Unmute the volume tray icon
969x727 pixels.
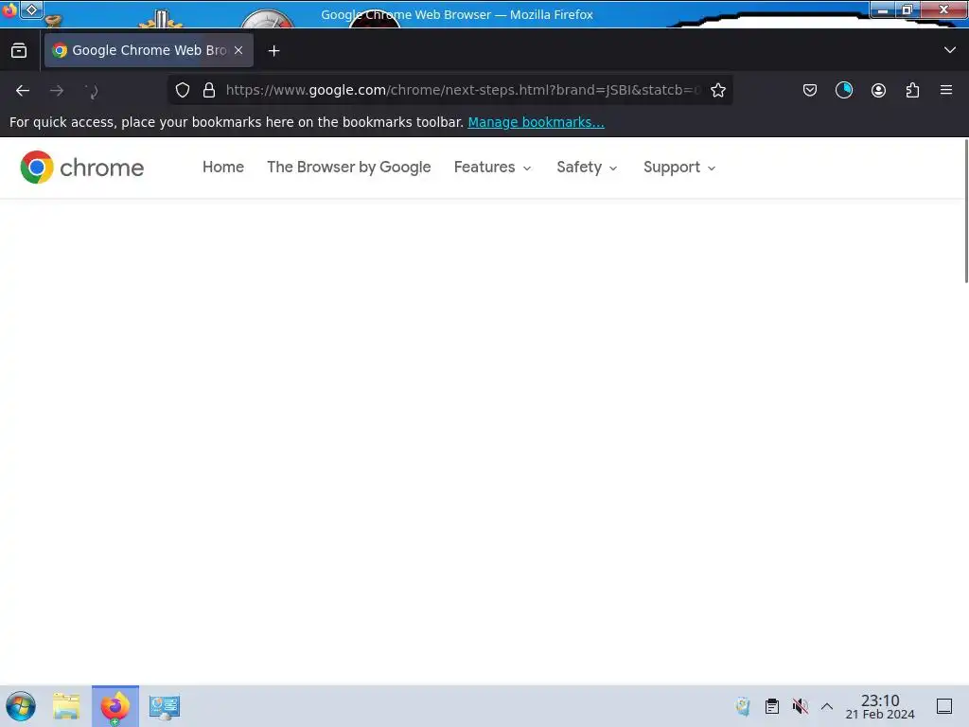(801, 706)
